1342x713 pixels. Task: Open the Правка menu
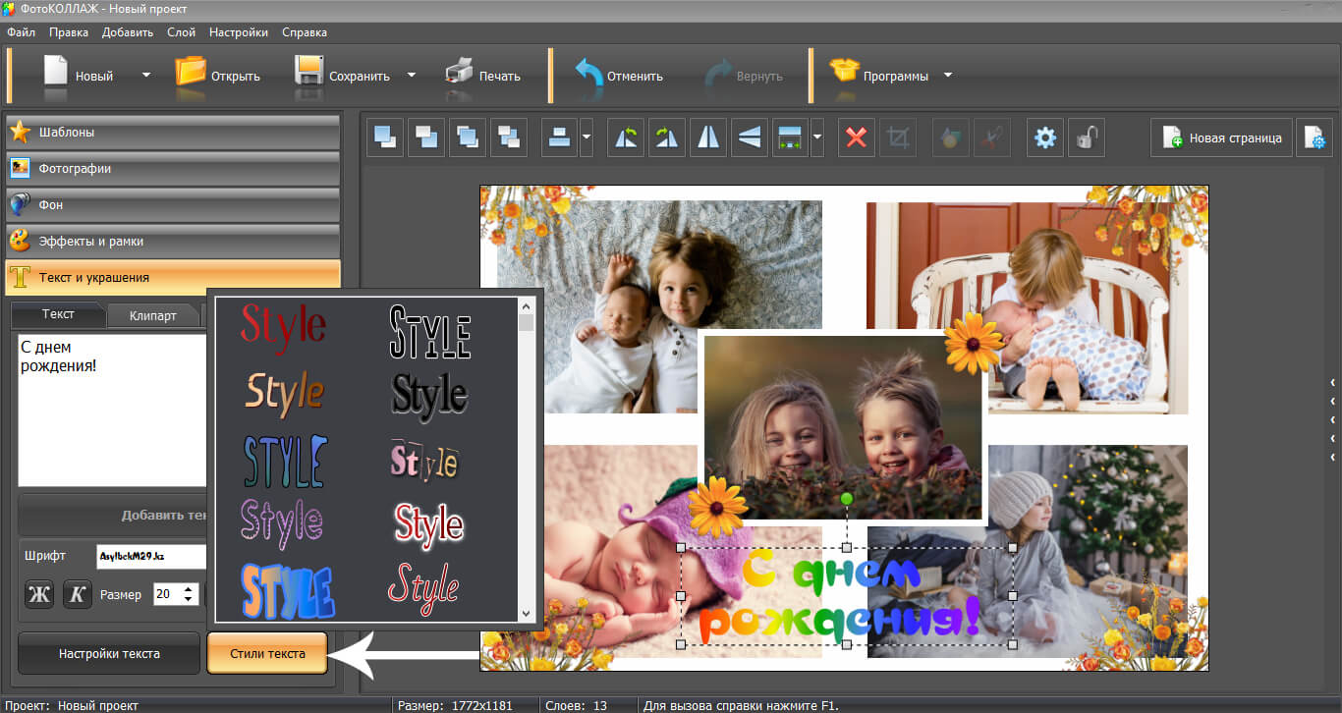[69, 32]
